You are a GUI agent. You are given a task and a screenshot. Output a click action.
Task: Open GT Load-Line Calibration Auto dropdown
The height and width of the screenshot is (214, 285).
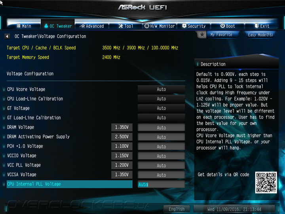[x=161, y=118]
